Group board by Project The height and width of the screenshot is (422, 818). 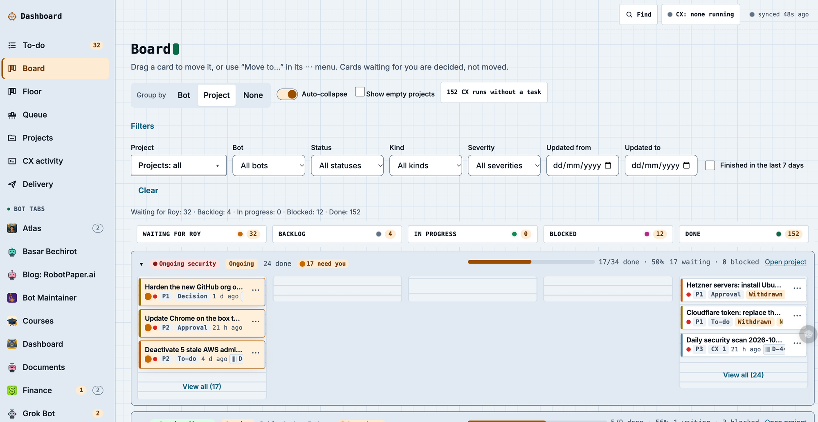tap(217, 95)
